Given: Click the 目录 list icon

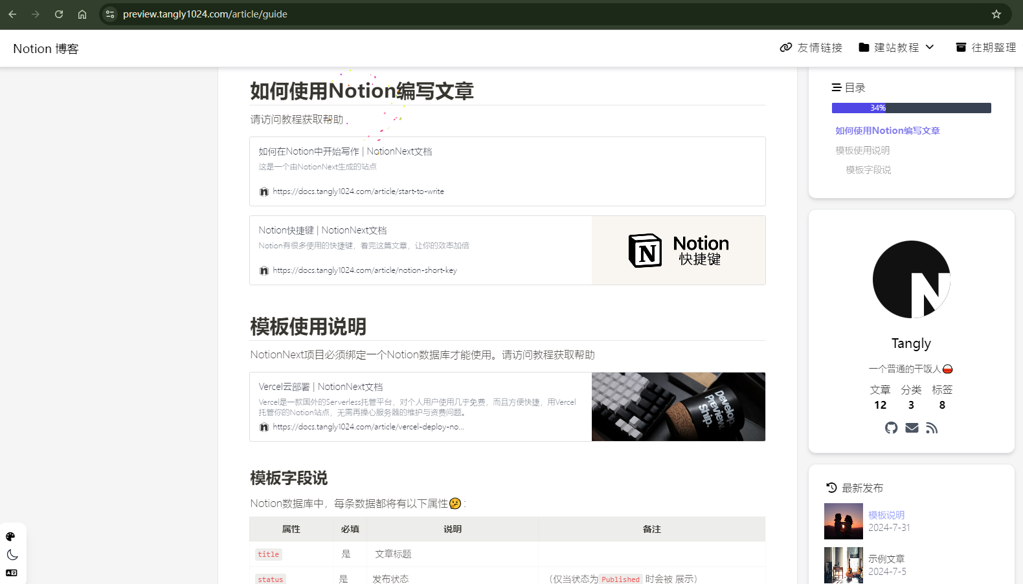Looking at the screenshot, I should 837,87.
